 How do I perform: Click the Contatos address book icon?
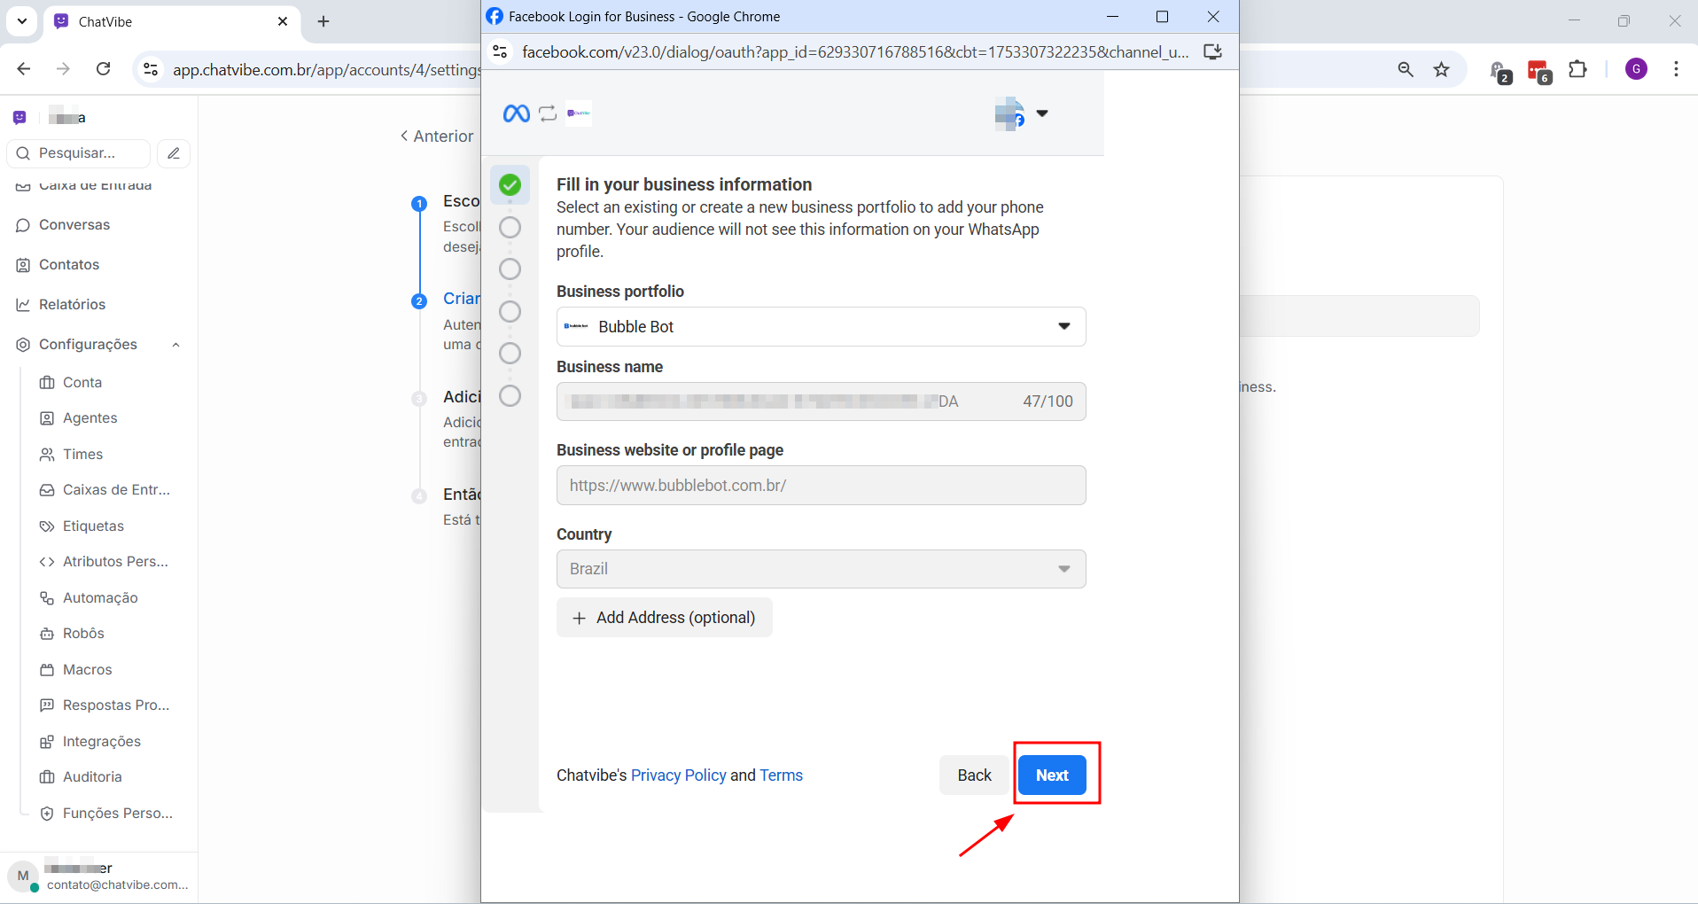tap(23, 265)
